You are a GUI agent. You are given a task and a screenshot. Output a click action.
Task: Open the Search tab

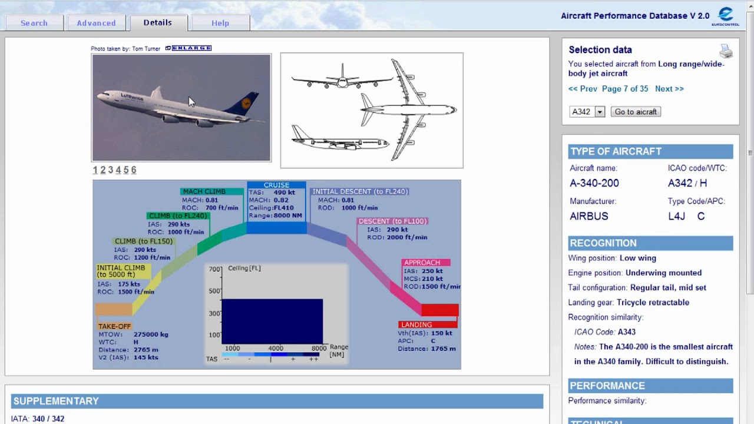(34, 23)
